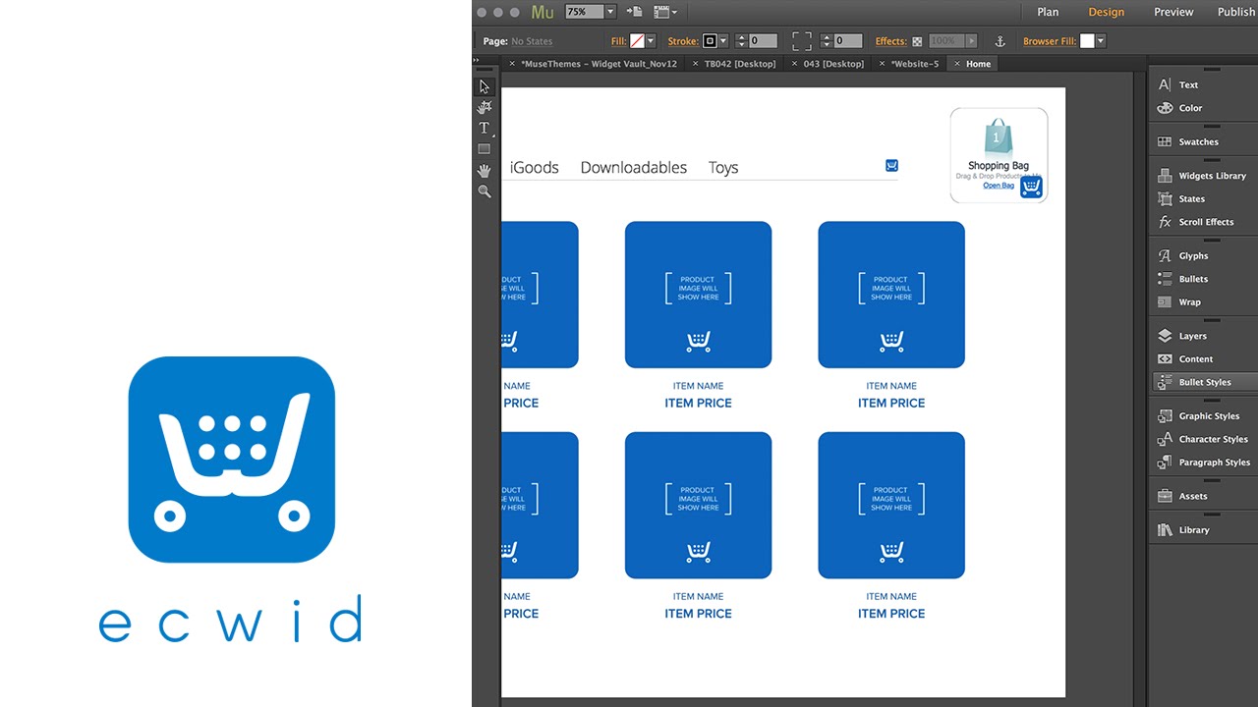Click the stroke width input field
The height and width of the screenshot is (707, 1258).
pyautogui.click(x=763, y=41)
